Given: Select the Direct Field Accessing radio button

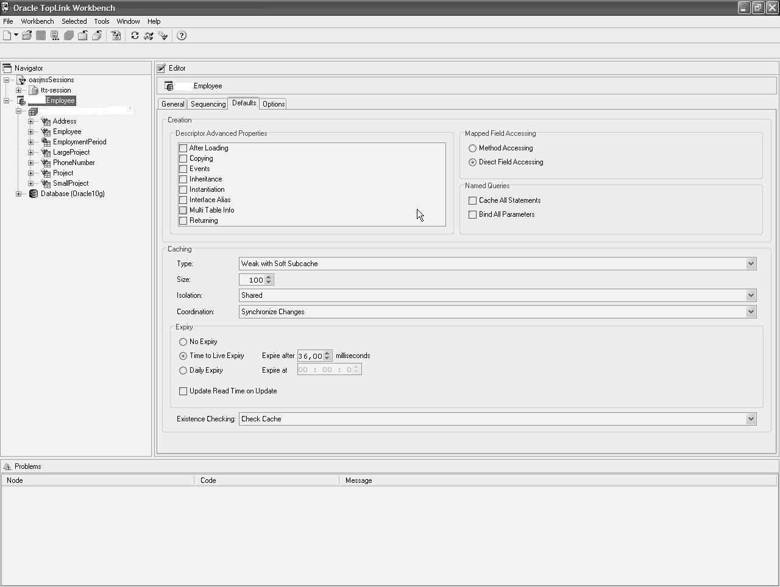Looking at the screenshot, I should pyautogui.click(x=472, y=162).
